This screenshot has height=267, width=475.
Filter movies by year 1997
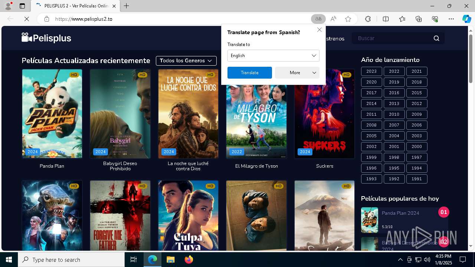pyautogui.click(x=417, y=158)
